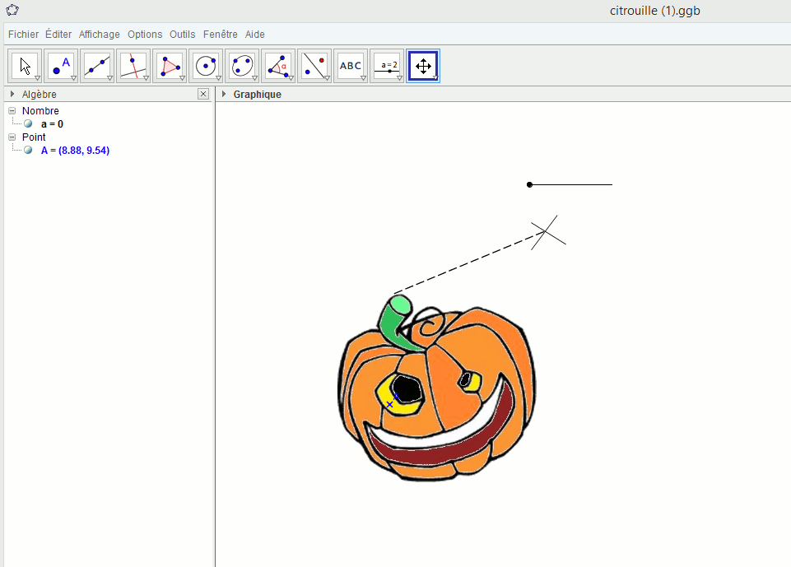Click the slider point in graphics view
The image size is (791, 567).
(529, 184)
